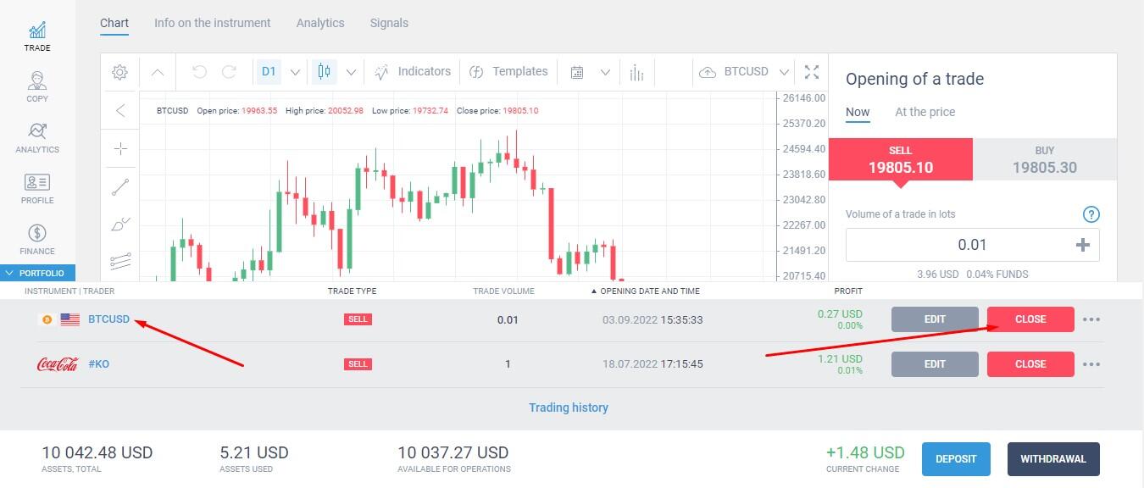Select BUY at 19805.30
Image resolution: width=1144 pixels, height=488 pixels.
click(x=1044, y=159)
